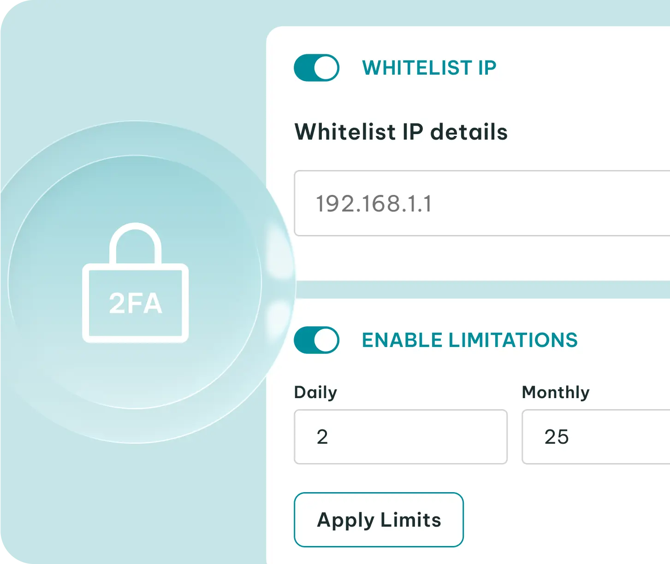
Task: Click the "2FA" text inside the padlock
Action: [136, 303]
